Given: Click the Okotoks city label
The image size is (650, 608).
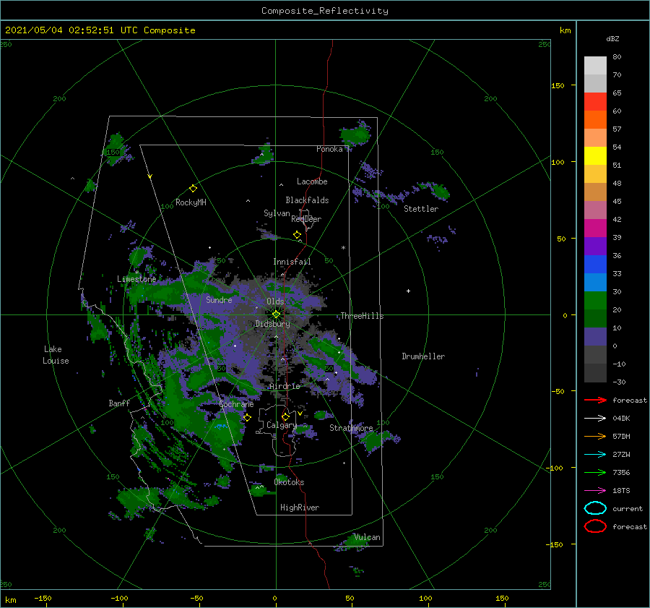Looking at the screenshot, I should (289, 481).
